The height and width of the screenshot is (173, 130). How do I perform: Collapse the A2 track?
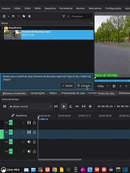point(6,151)
